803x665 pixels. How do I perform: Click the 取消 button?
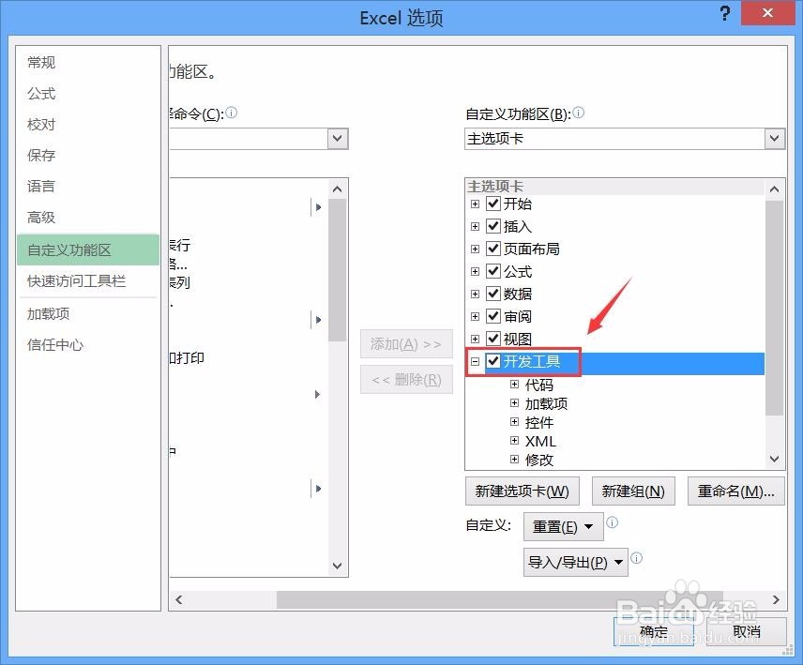[x=746, y=632]
